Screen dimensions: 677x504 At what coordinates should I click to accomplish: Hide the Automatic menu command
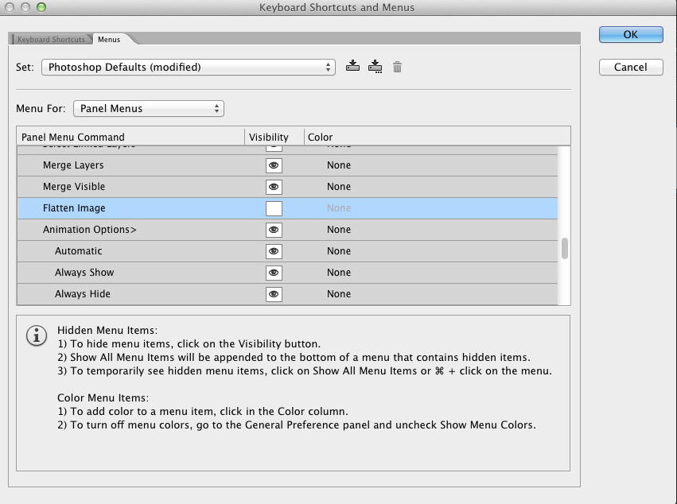[274, 251]
